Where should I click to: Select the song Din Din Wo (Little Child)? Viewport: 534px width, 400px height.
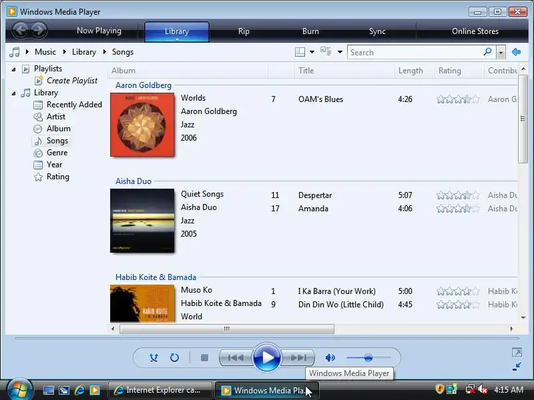[341, 305]
